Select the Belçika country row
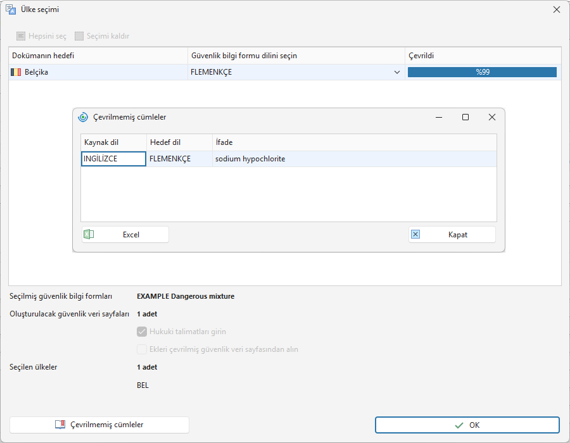 285,72
